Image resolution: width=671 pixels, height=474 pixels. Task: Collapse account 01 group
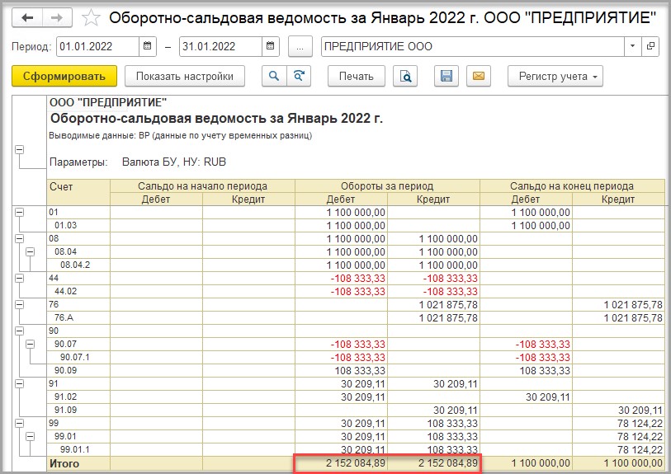(x=19, y=213)
